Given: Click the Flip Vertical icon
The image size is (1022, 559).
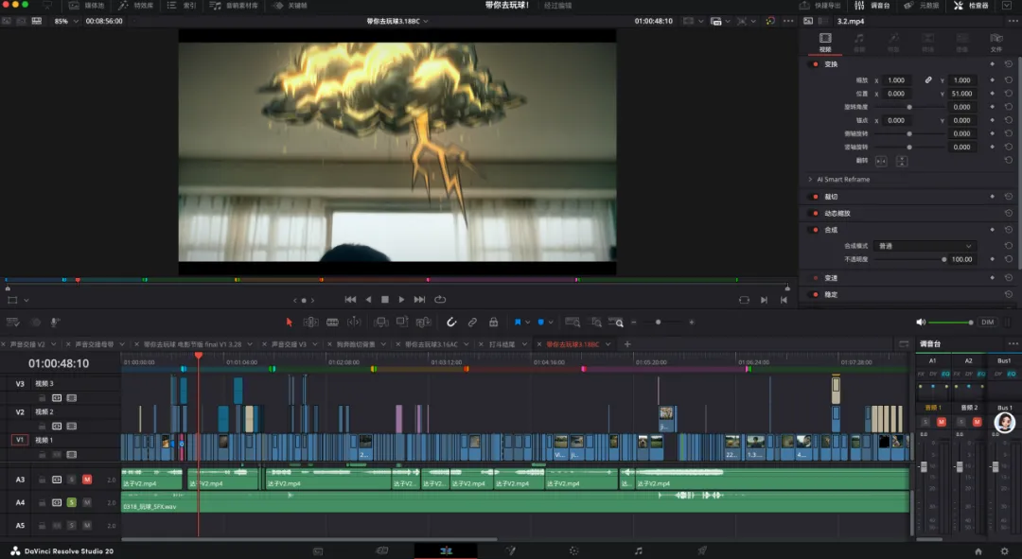Looking at the screenshot, I should 902,161.
